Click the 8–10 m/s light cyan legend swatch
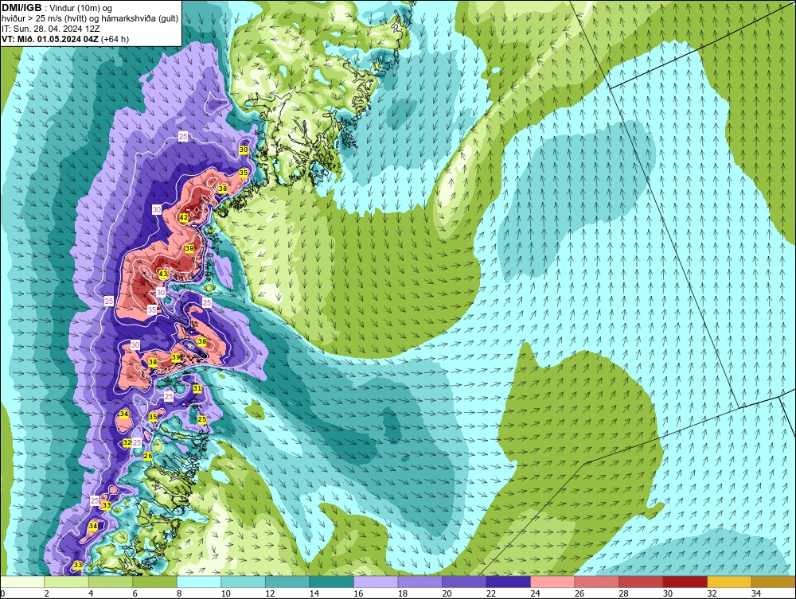 199,581
